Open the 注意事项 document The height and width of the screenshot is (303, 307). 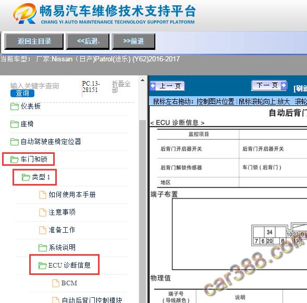point(62,212)
